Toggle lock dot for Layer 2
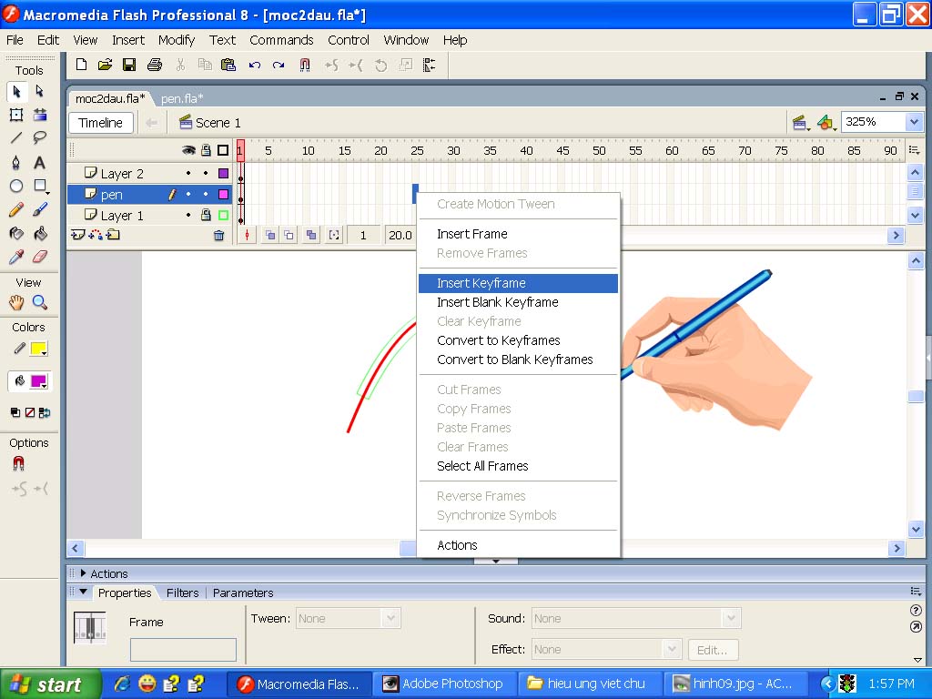 tap(206, 174)
